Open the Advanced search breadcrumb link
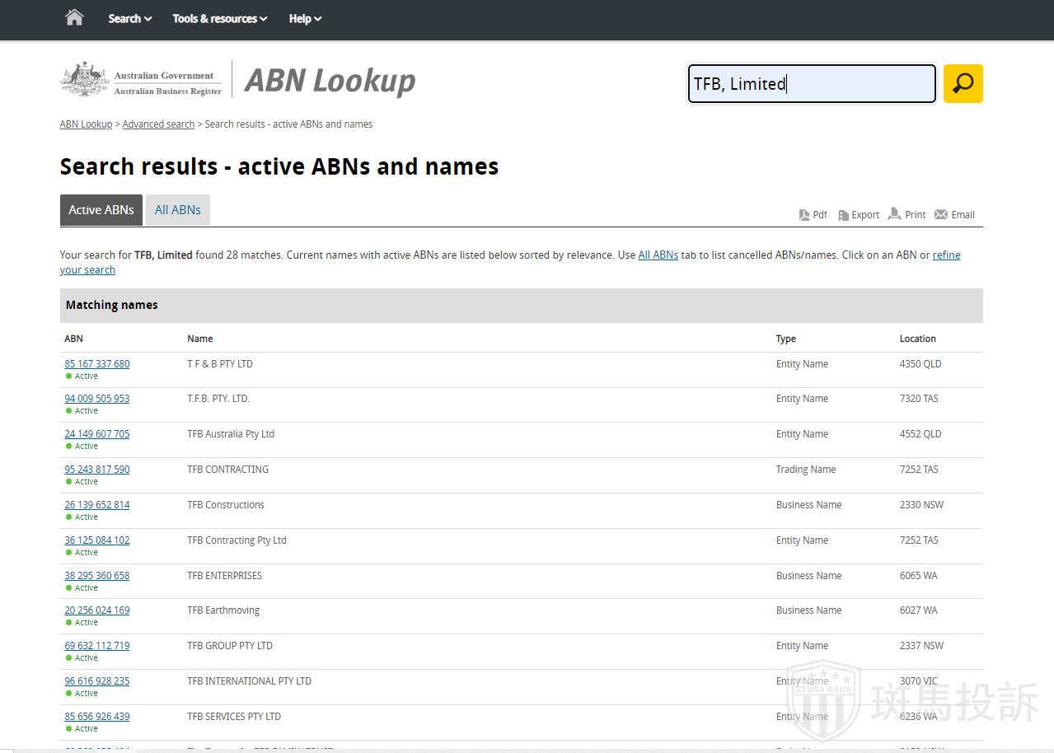 tap(158, 124)
